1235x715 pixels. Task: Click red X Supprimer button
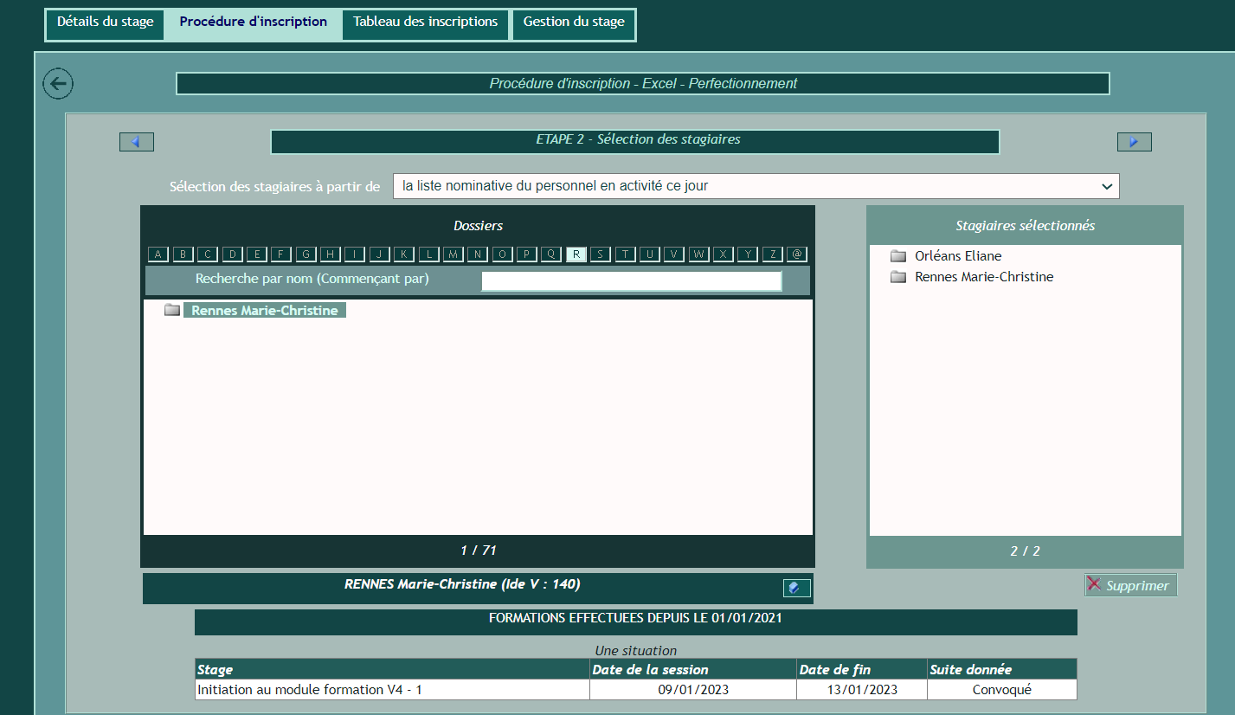coord(1130,585)
